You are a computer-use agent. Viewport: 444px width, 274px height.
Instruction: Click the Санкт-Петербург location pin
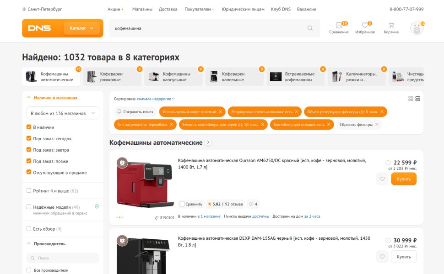click(x=24, y=9)
